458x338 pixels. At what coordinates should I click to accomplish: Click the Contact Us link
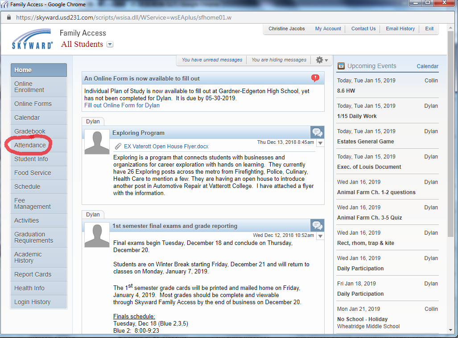(363, 29)
